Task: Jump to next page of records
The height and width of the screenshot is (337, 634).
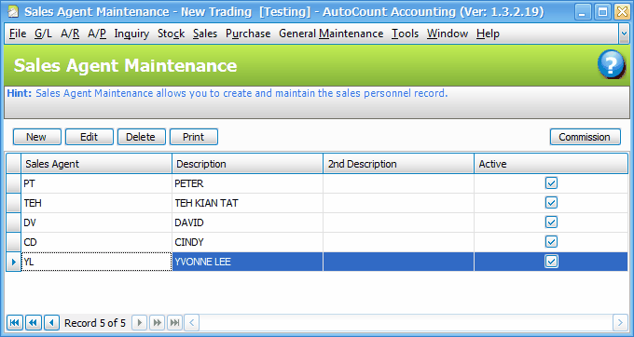Action: tap(157, 323)
